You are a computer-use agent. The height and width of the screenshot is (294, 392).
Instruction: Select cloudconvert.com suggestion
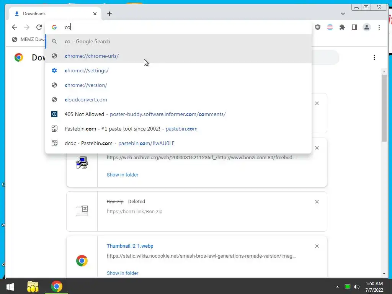[178, 100]
